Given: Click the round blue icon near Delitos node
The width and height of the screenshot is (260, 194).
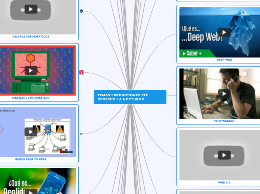Looking at the screenshot, I should click(x=81, y=11).
